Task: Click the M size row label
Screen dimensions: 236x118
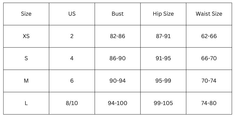Action: pyautogui.click(x=26, y=81)
